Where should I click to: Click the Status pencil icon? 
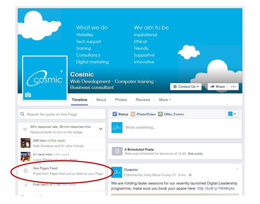(x=115, y=114)
